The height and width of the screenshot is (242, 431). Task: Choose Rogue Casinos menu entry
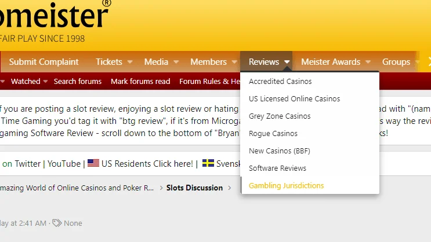pyautogui.click(x=310, y=133)
